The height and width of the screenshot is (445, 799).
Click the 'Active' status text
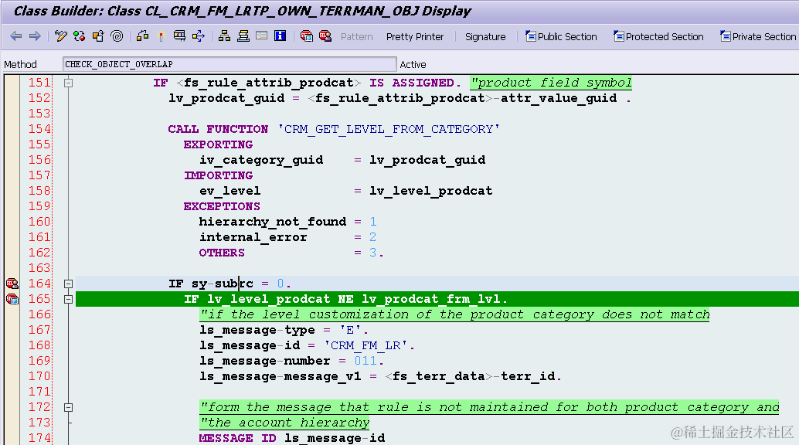pos(413,64)
